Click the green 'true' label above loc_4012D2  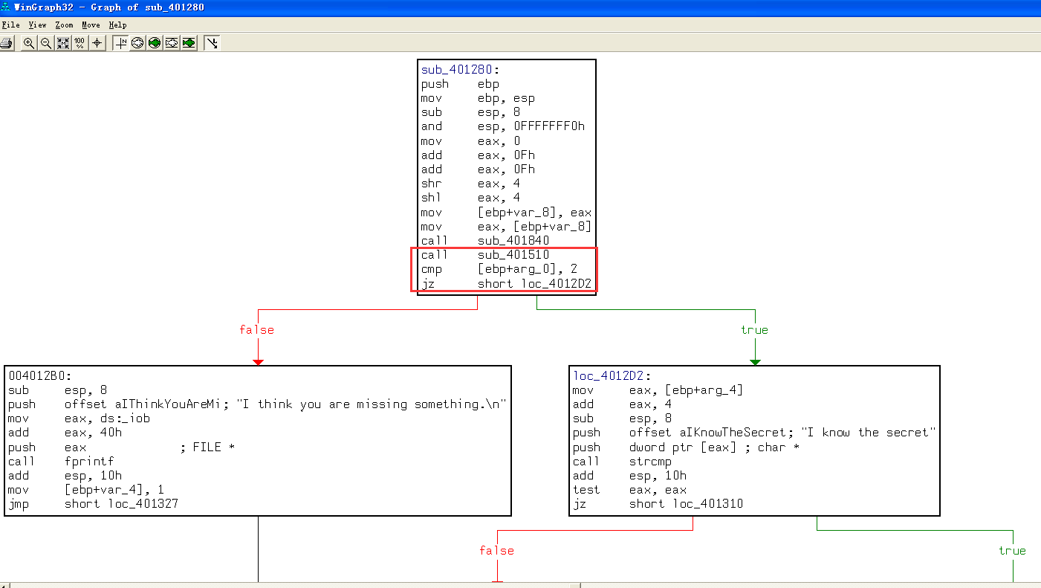coord(754,330)
